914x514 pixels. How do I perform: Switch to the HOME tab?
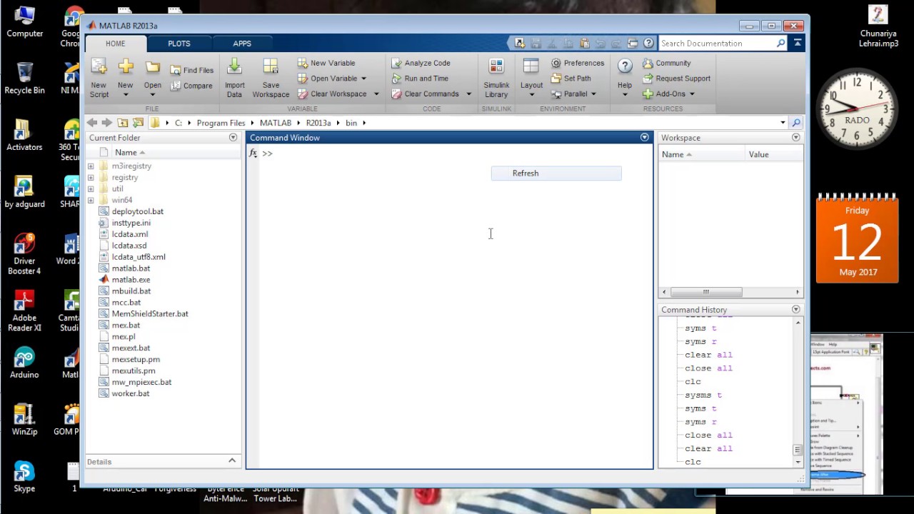116,44
